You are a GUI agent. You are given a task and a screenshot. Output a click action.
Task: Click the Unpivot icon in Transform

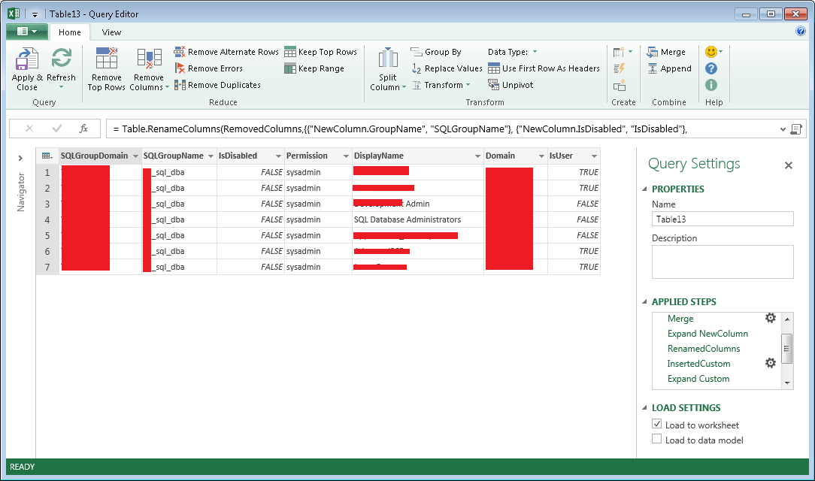[494, 85]
